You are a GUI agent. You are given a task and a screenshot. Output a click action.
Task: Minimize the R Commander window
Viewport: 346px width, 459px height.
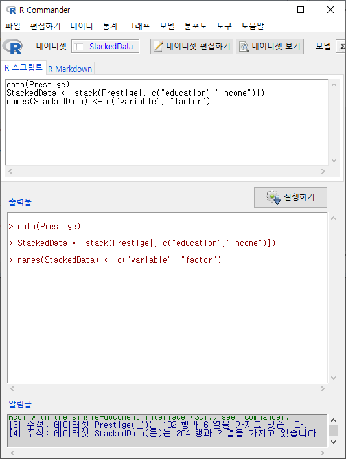click(x=271, y=10)
